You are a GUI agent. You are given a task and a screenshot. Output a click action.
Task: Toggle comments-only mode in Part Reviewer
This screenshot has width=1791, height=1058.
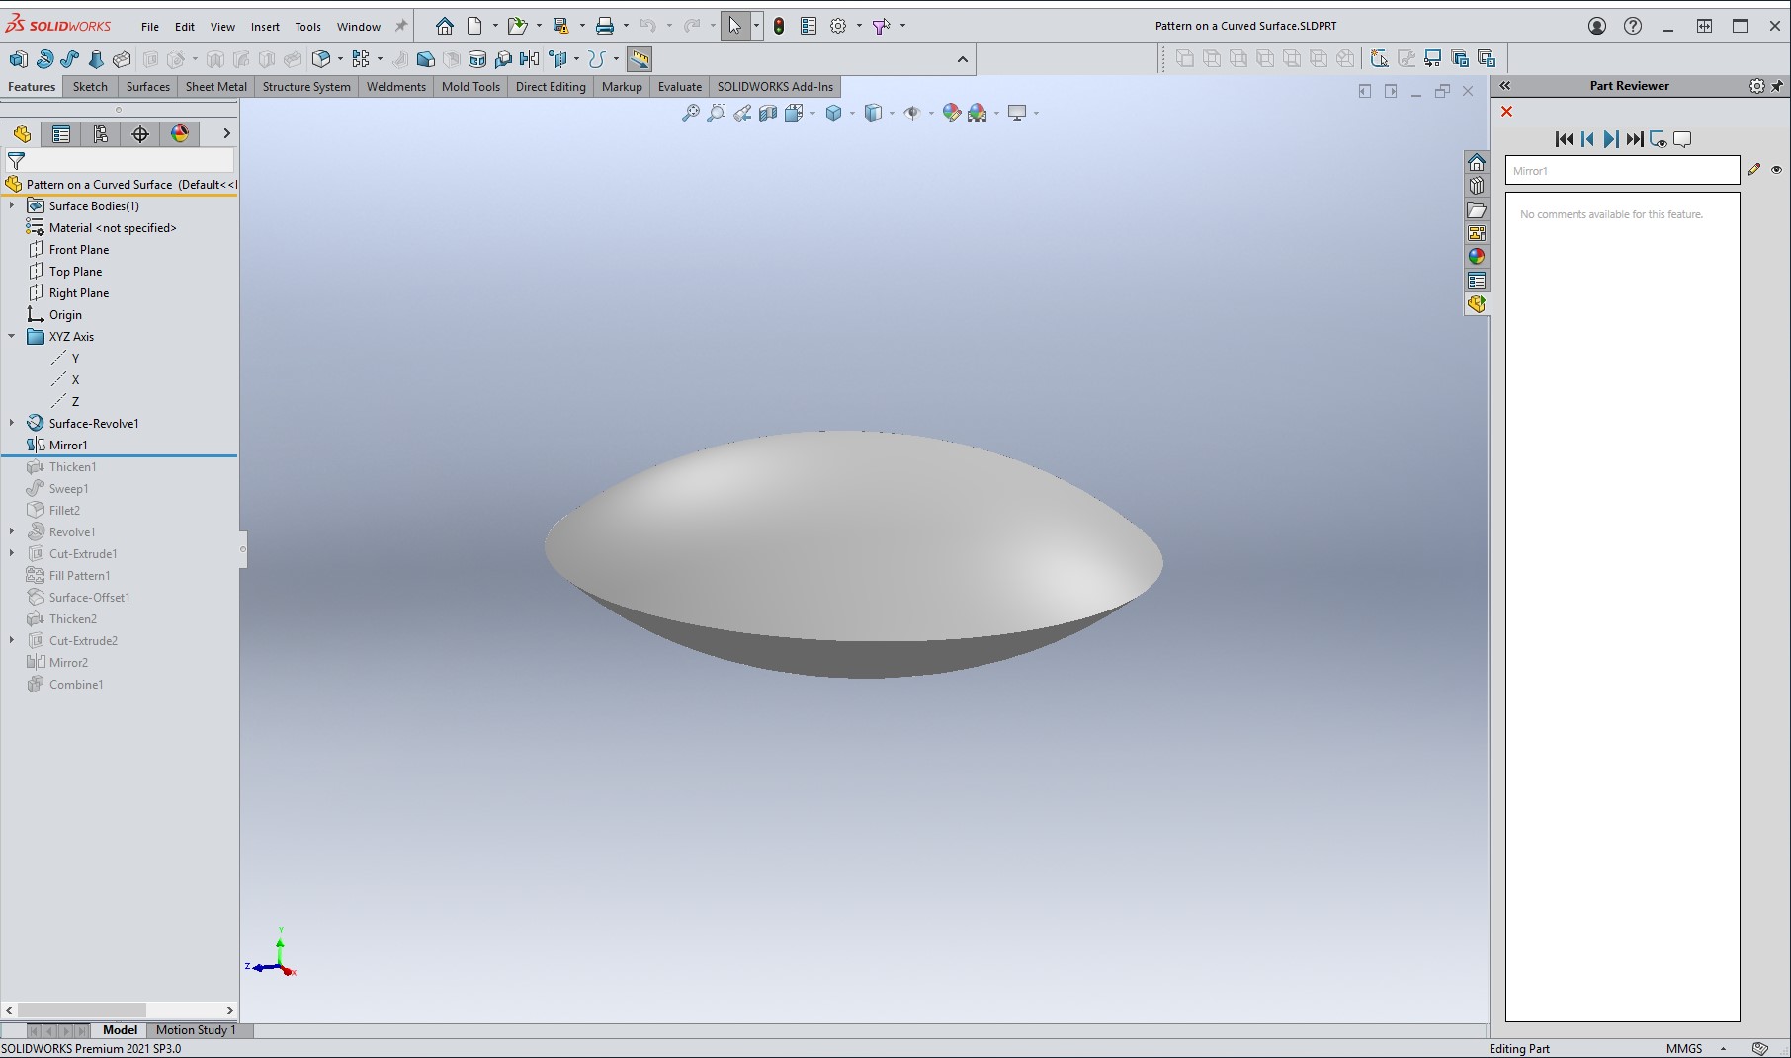coord(1682,139)
